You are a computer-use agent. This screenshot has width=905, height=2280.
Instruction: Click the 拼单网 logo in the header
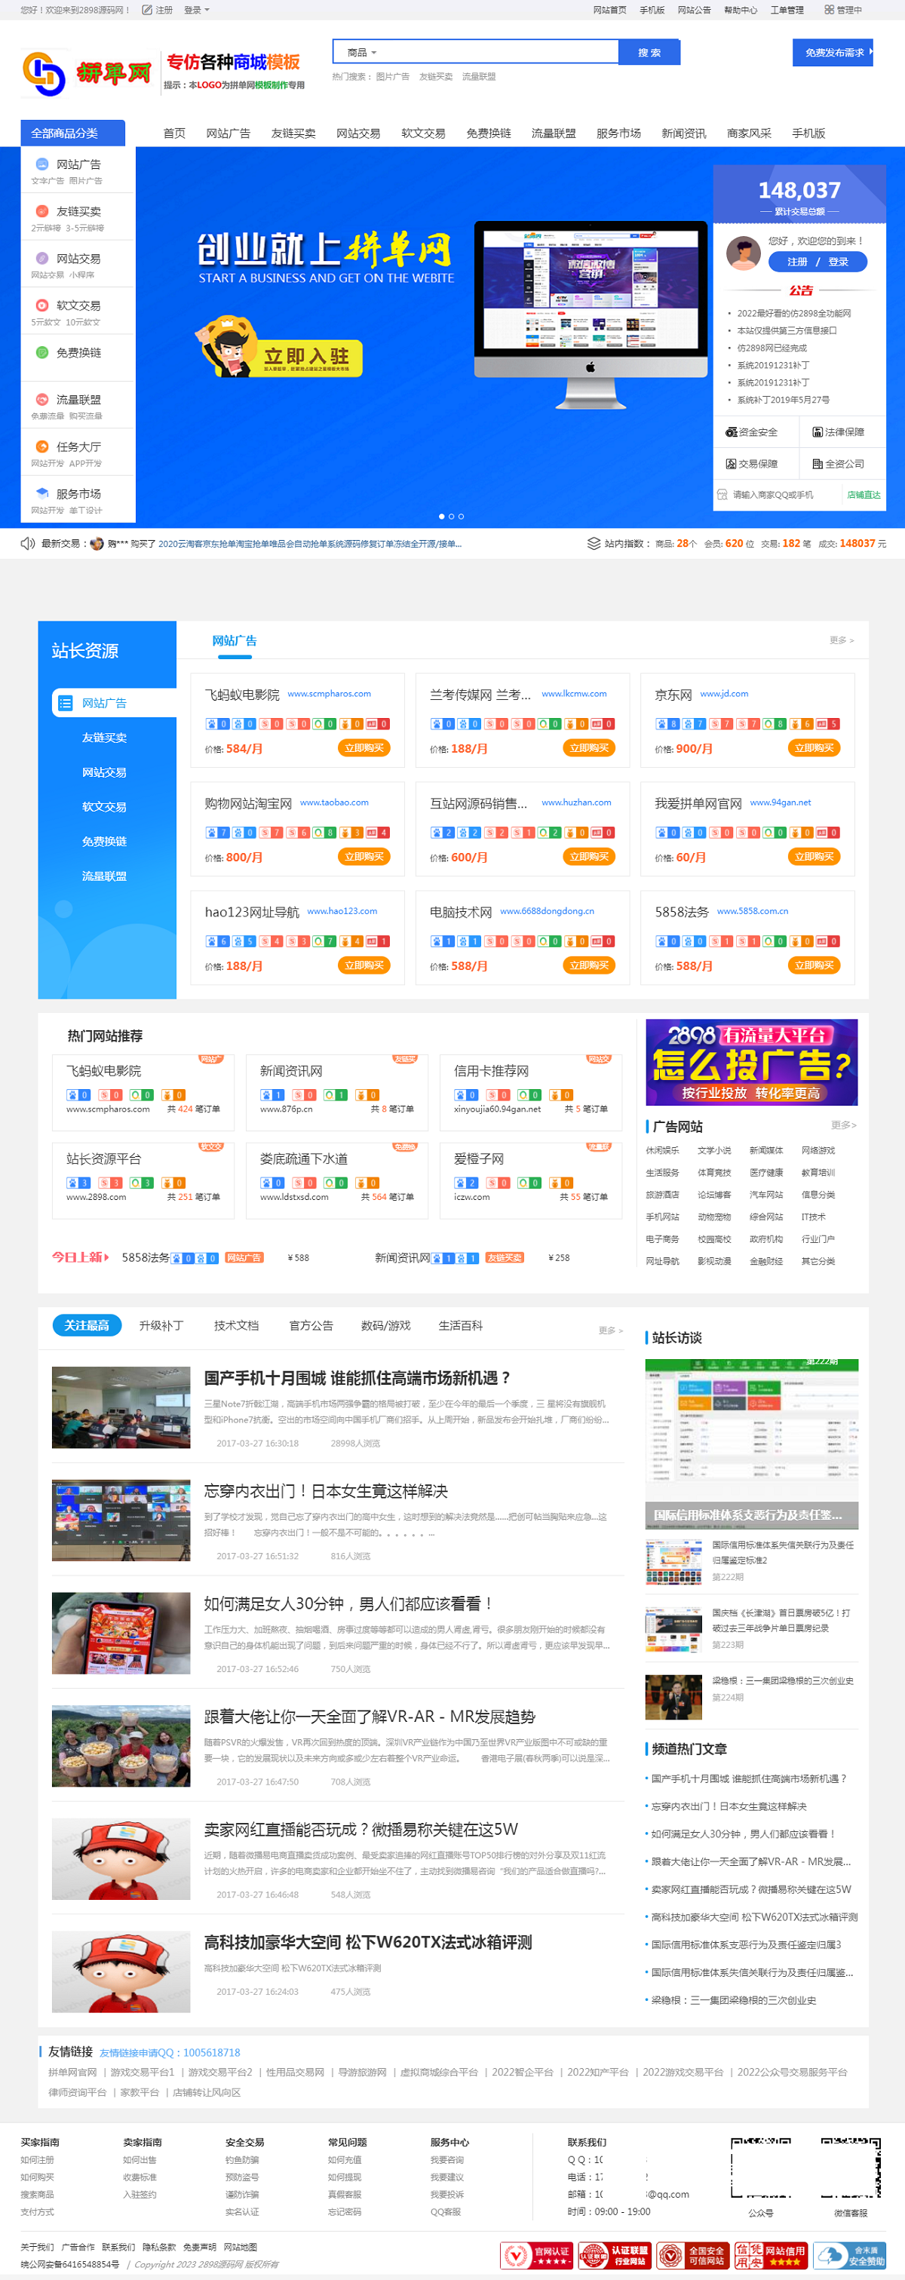pos(87,72)
